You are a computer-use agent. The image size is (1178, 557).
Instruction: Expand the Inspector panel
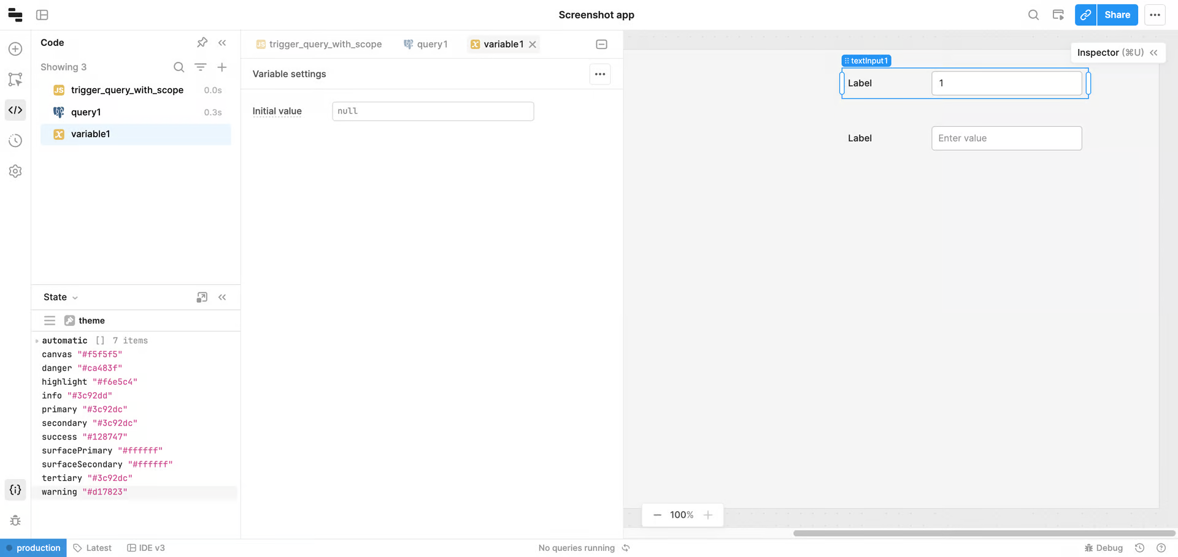1153,53
